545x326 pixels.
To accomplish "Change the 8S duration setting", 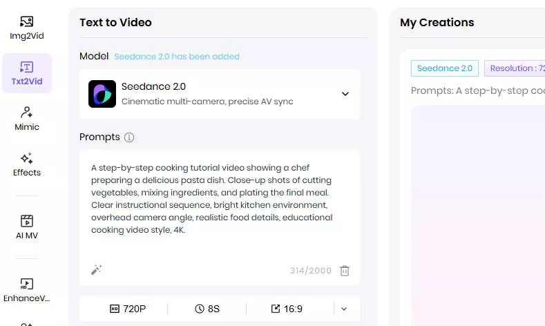I will [207, 309].
